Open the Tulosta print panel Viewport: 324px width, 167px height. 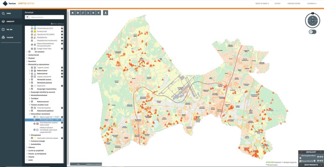(8, 38)
